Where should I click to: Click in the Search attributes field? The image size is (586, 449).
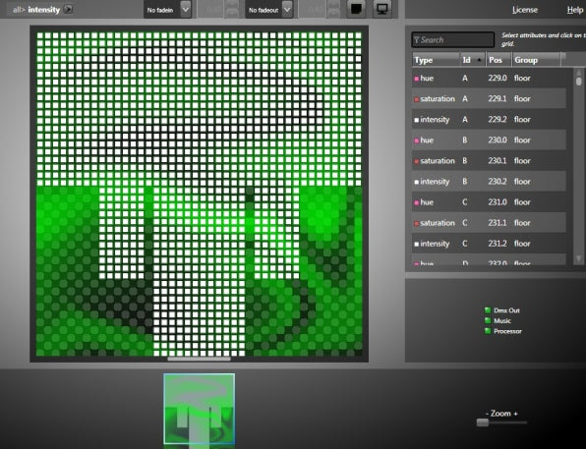pos(453,39)
